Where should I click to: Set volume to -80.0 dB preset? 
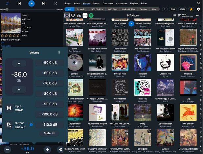[x=50, y=94]
